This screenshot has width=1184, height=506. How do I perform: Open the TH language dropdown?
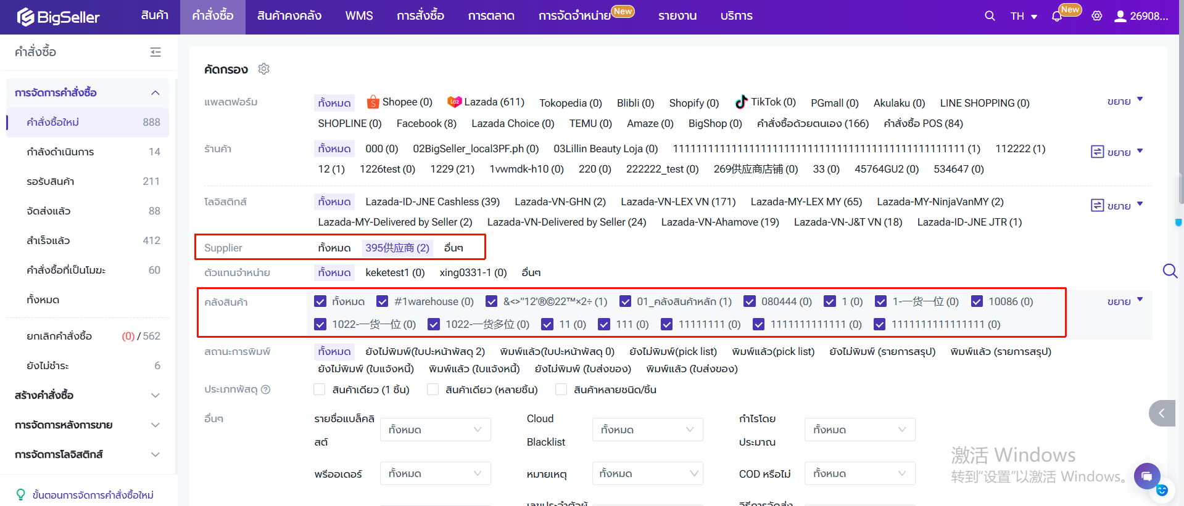[x=1024, y=16]
